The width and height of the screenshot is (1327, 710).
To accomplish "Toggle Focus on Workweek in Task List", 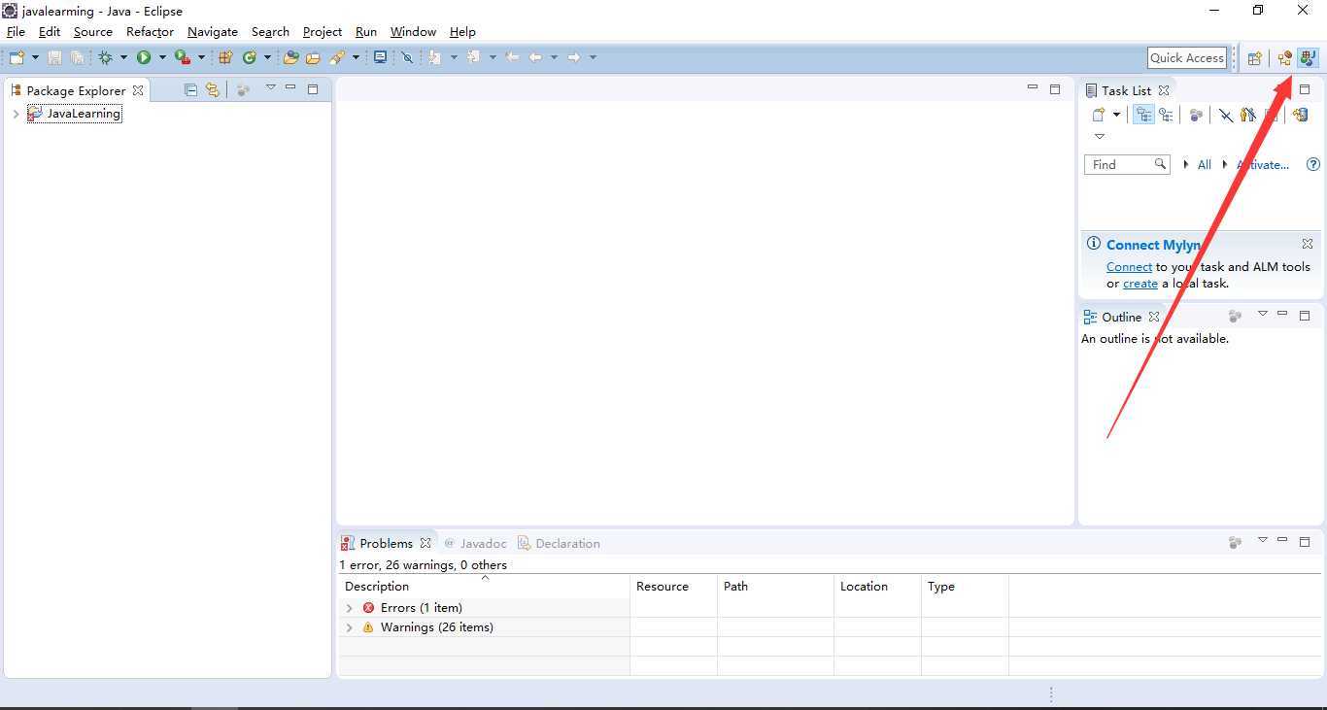I will 1196,115.
